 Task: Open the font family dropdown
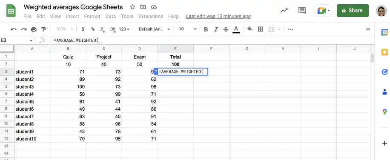coord(154,29)
